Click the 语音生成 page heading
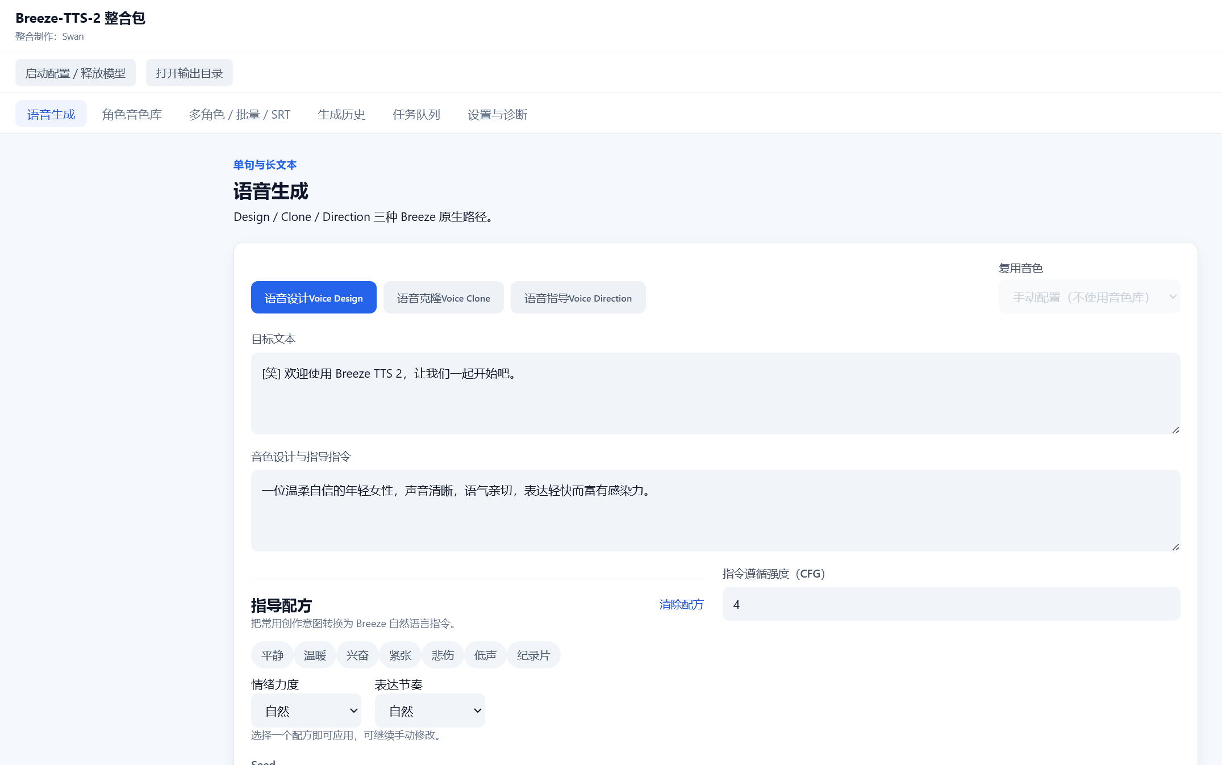1222x765 pixels. [271, 191]
